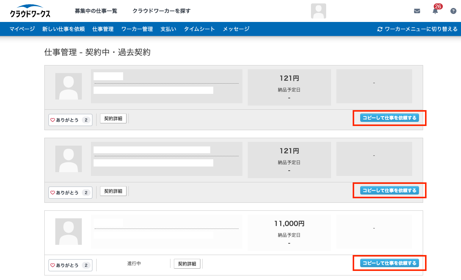
Task: Click the switch-to-worker-menu refresh icon
Action: (380, 29)
